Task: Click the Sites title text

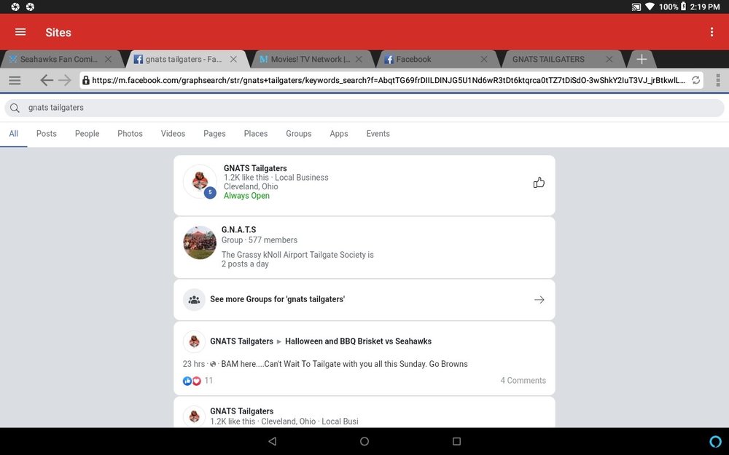Action: coord(58,33)
